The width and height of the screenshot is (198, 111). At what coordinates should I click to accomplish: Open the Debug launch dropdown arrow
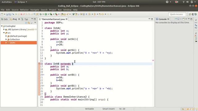[x=43, y=14]
